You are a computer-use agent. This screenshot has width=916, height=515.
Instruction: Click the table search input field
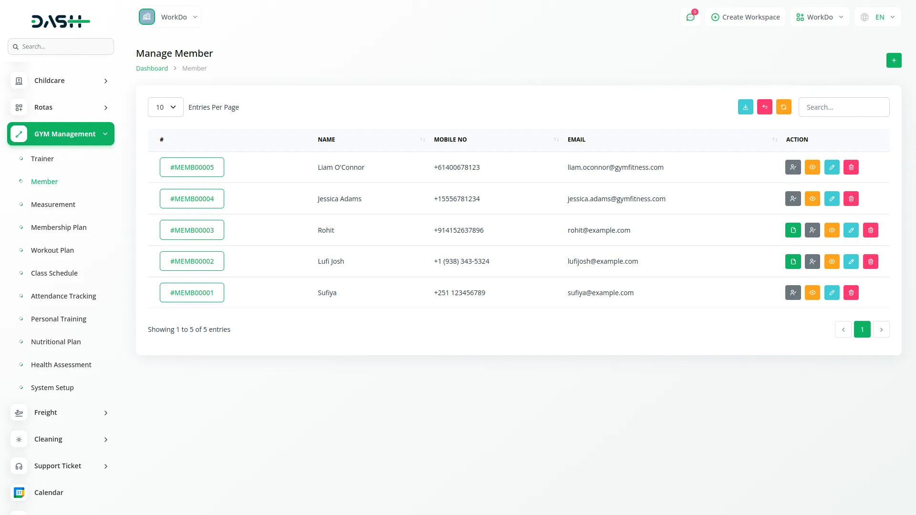(843, 107)
